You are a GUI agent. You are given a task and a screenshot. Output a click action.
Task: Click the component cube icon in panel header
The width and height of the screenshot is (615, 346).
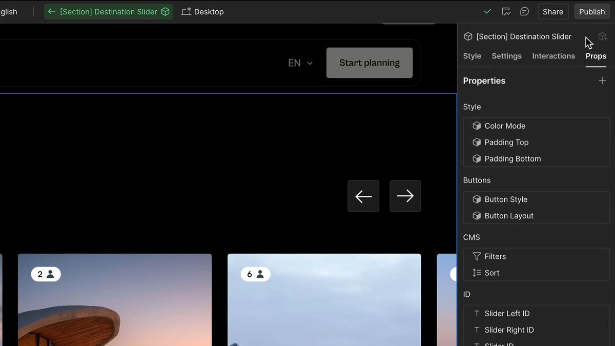(468, 36)
